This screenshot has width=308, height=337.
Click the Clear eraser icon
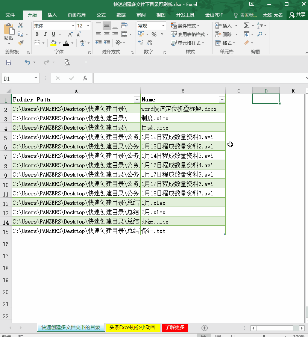point(247,43)
